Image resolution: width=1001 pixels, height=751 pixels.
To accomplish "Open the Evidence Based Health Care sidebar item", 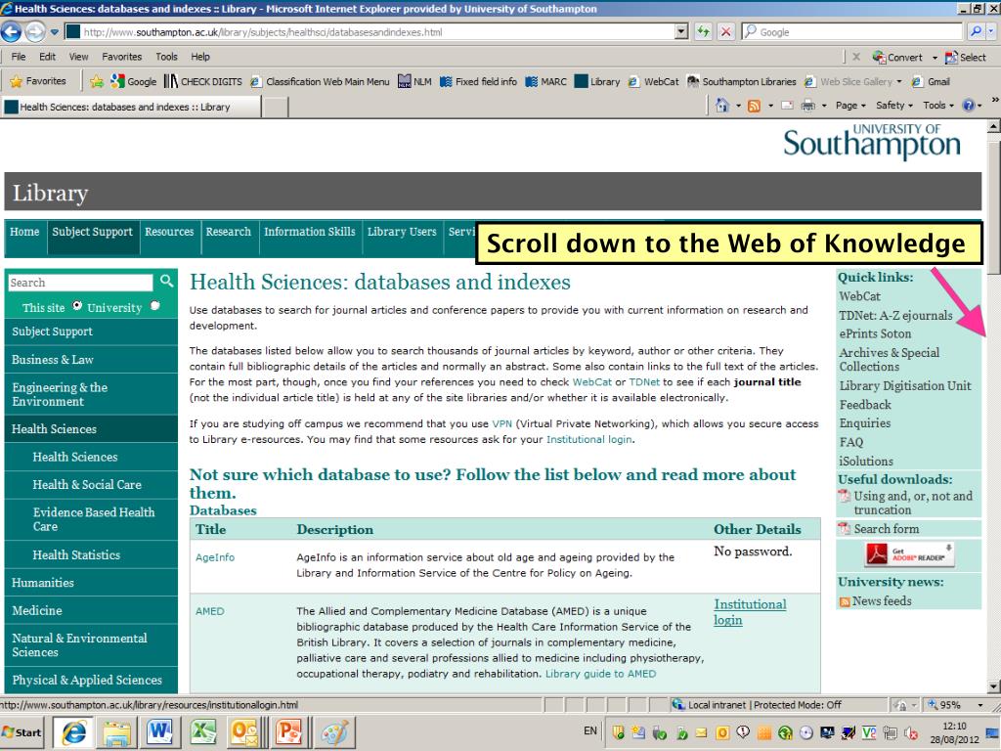I will tap(91, 519).
